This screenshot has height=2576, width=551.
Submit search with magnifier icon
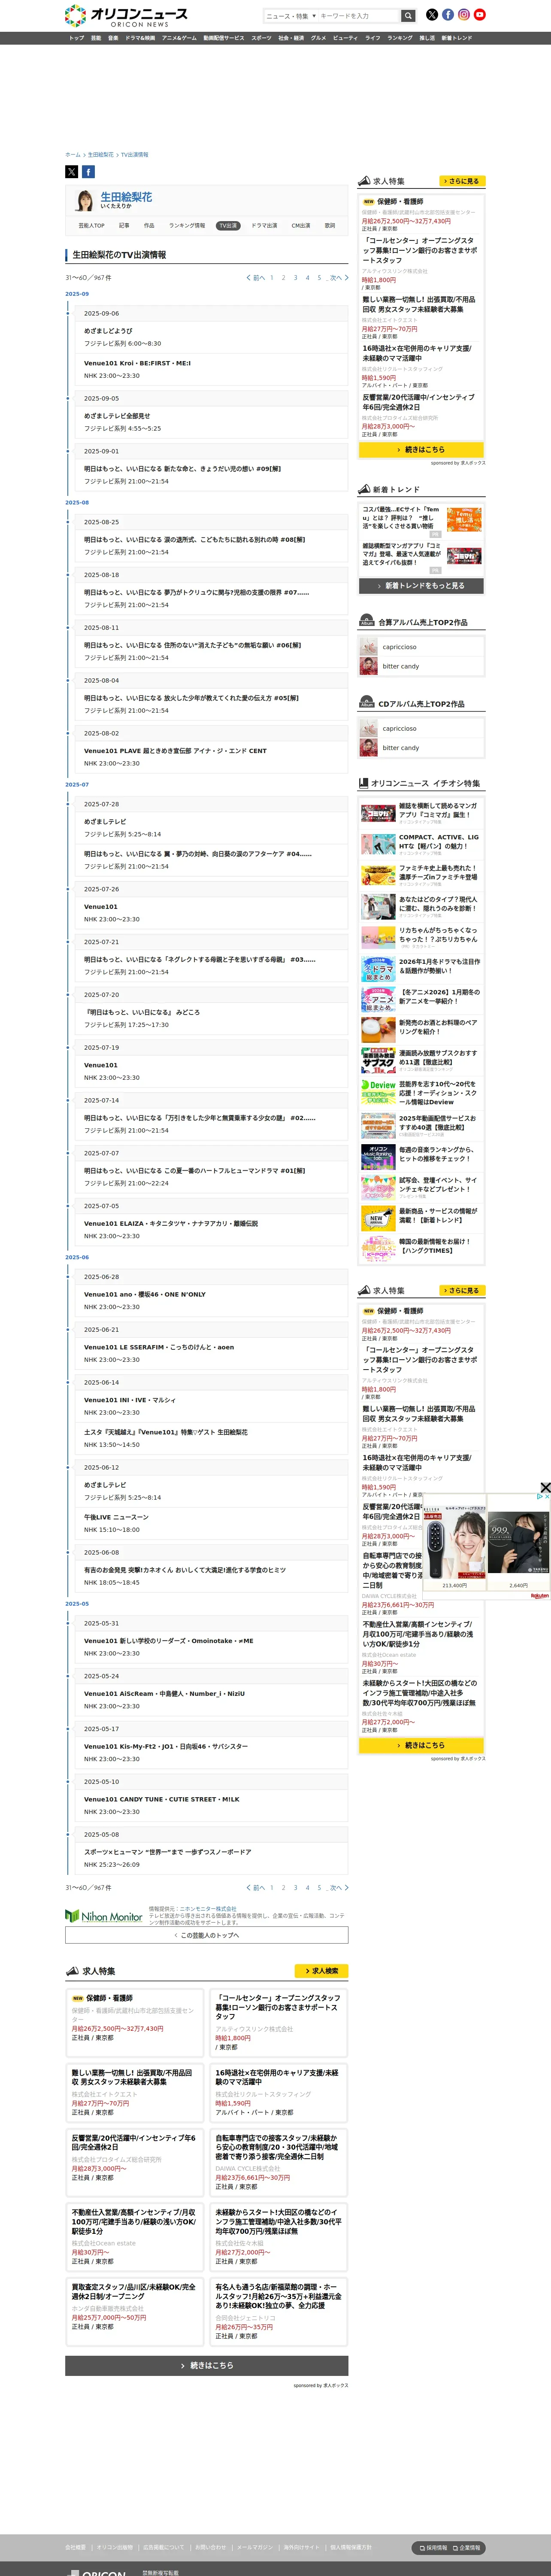(408, 16)
